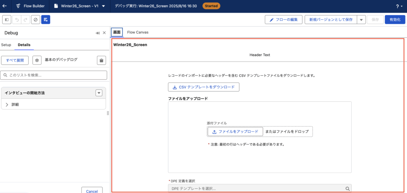Close the Debug panel
Screen dimensions: 407x193
point(105,33)
